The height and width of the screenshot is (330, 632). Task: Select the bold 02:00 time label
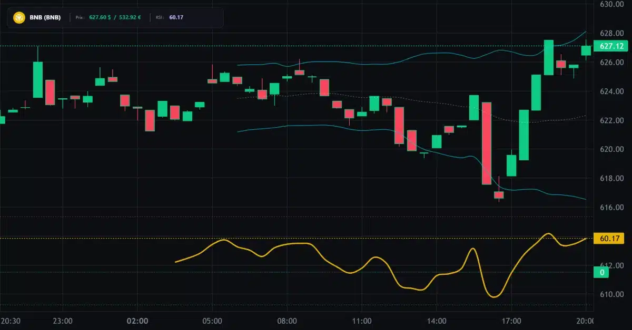[138, 321]
